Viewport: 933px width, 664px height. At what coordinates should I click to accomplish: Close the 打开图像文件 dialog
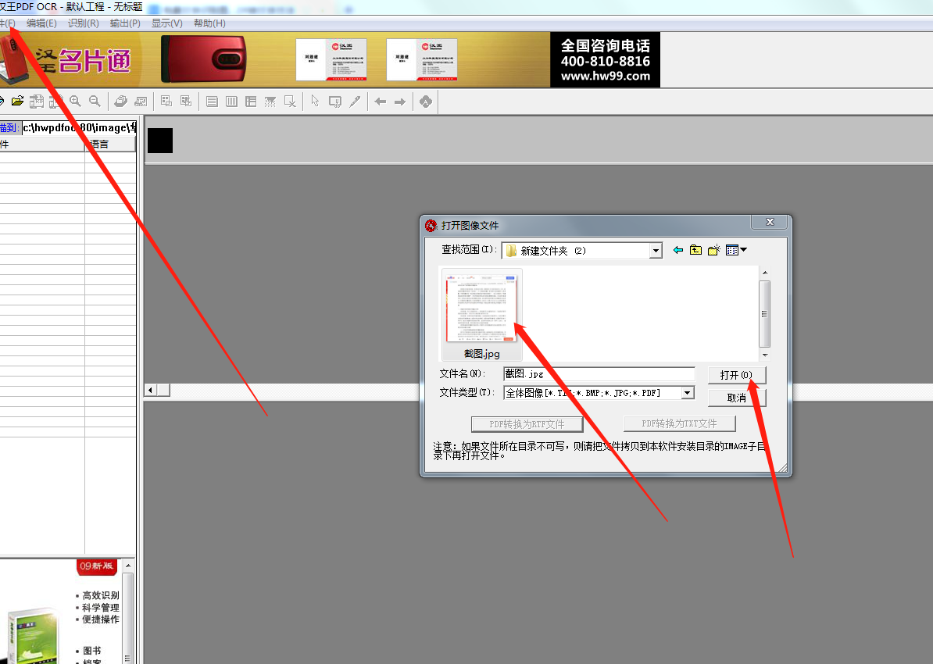(770, 222)
